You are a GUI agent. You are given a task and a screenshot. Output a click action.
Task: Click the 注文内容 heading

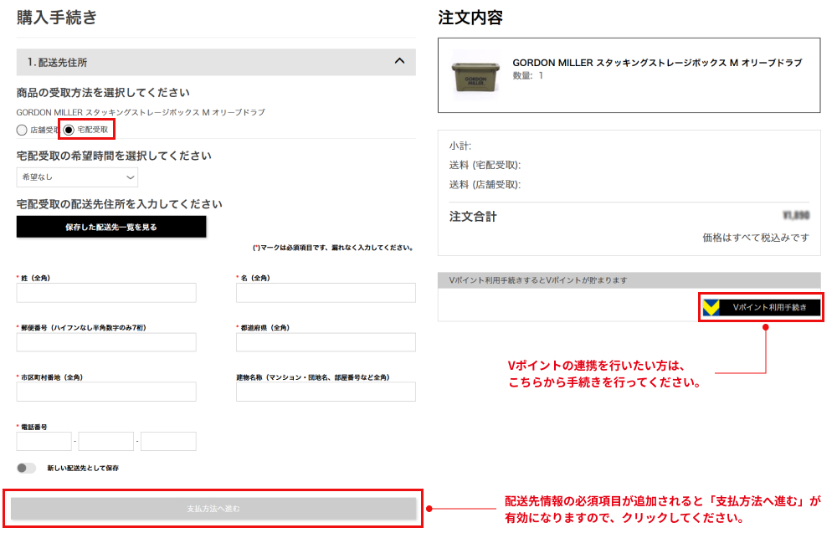[470, 17]
